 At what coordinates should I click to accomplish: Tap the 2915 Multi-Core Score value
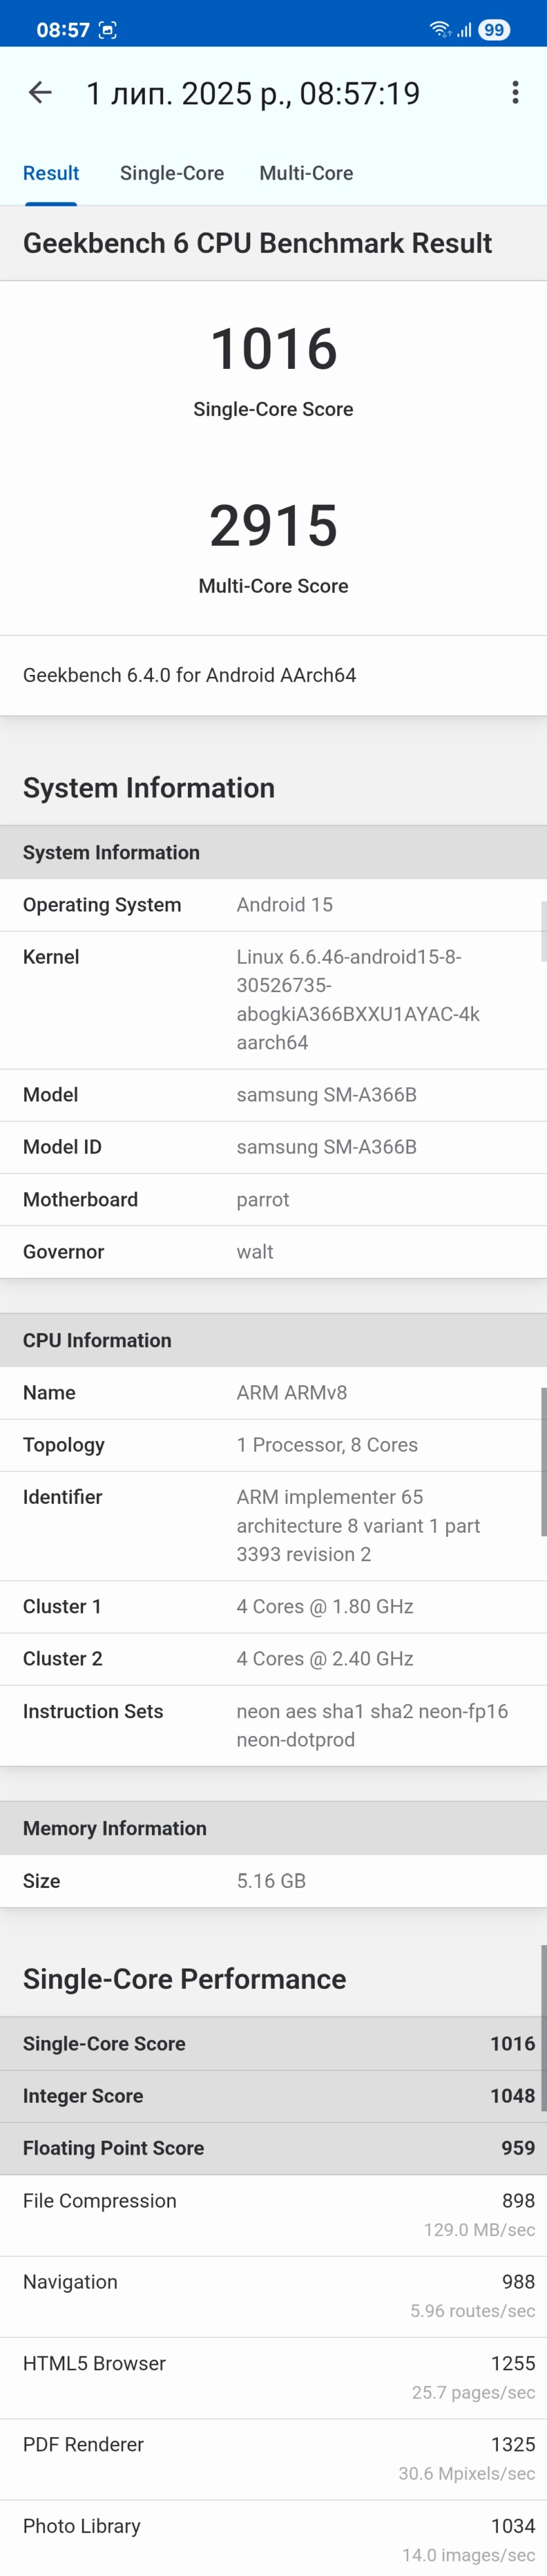[273, 525]
